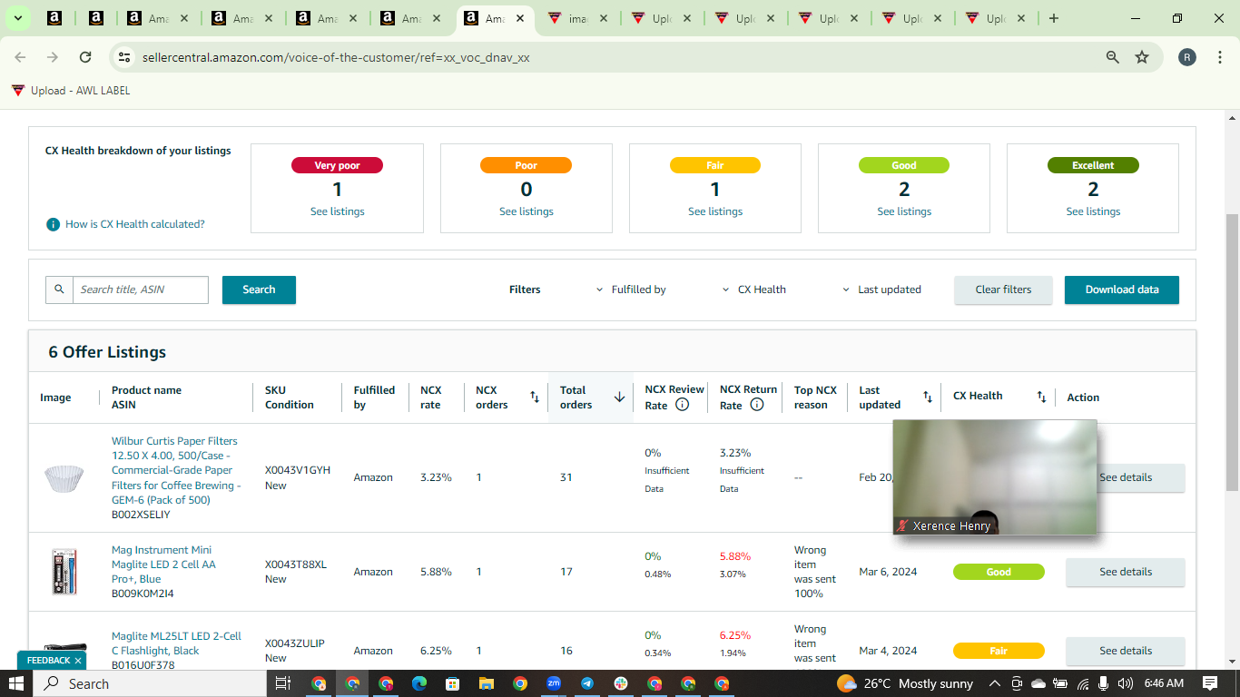Open the NCX Review Rate info icon

[683, 405]
